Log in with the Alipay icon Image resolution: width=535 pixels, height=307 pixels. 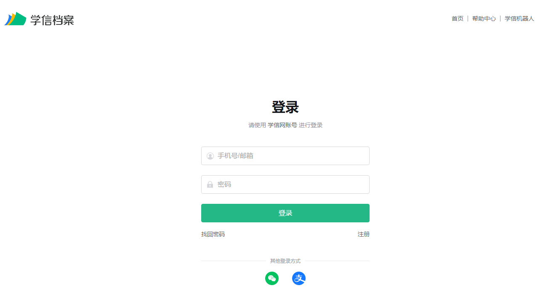[299, 278]
